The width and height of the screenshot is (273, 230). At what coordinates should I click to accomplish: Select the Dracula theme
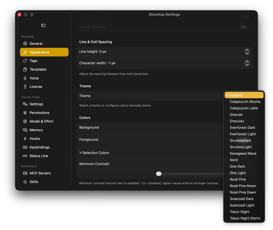point(244,114)
